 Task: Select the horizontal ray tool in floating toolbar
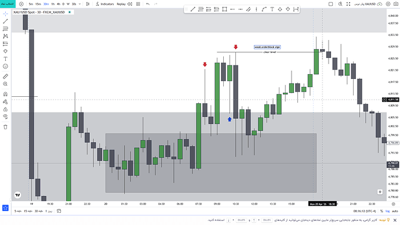[x=241, y=9]
